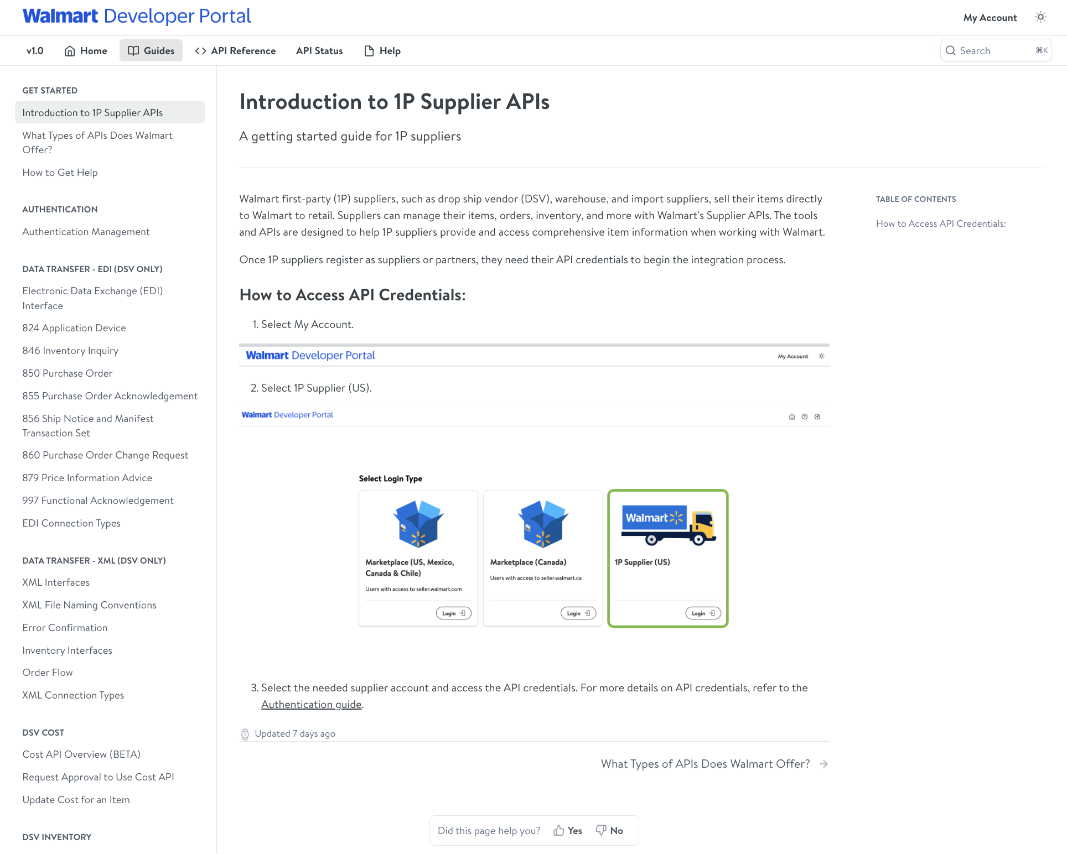Screen dimensions: 1067x854
Task: Click the Help document icon
Action: [369, 51]
